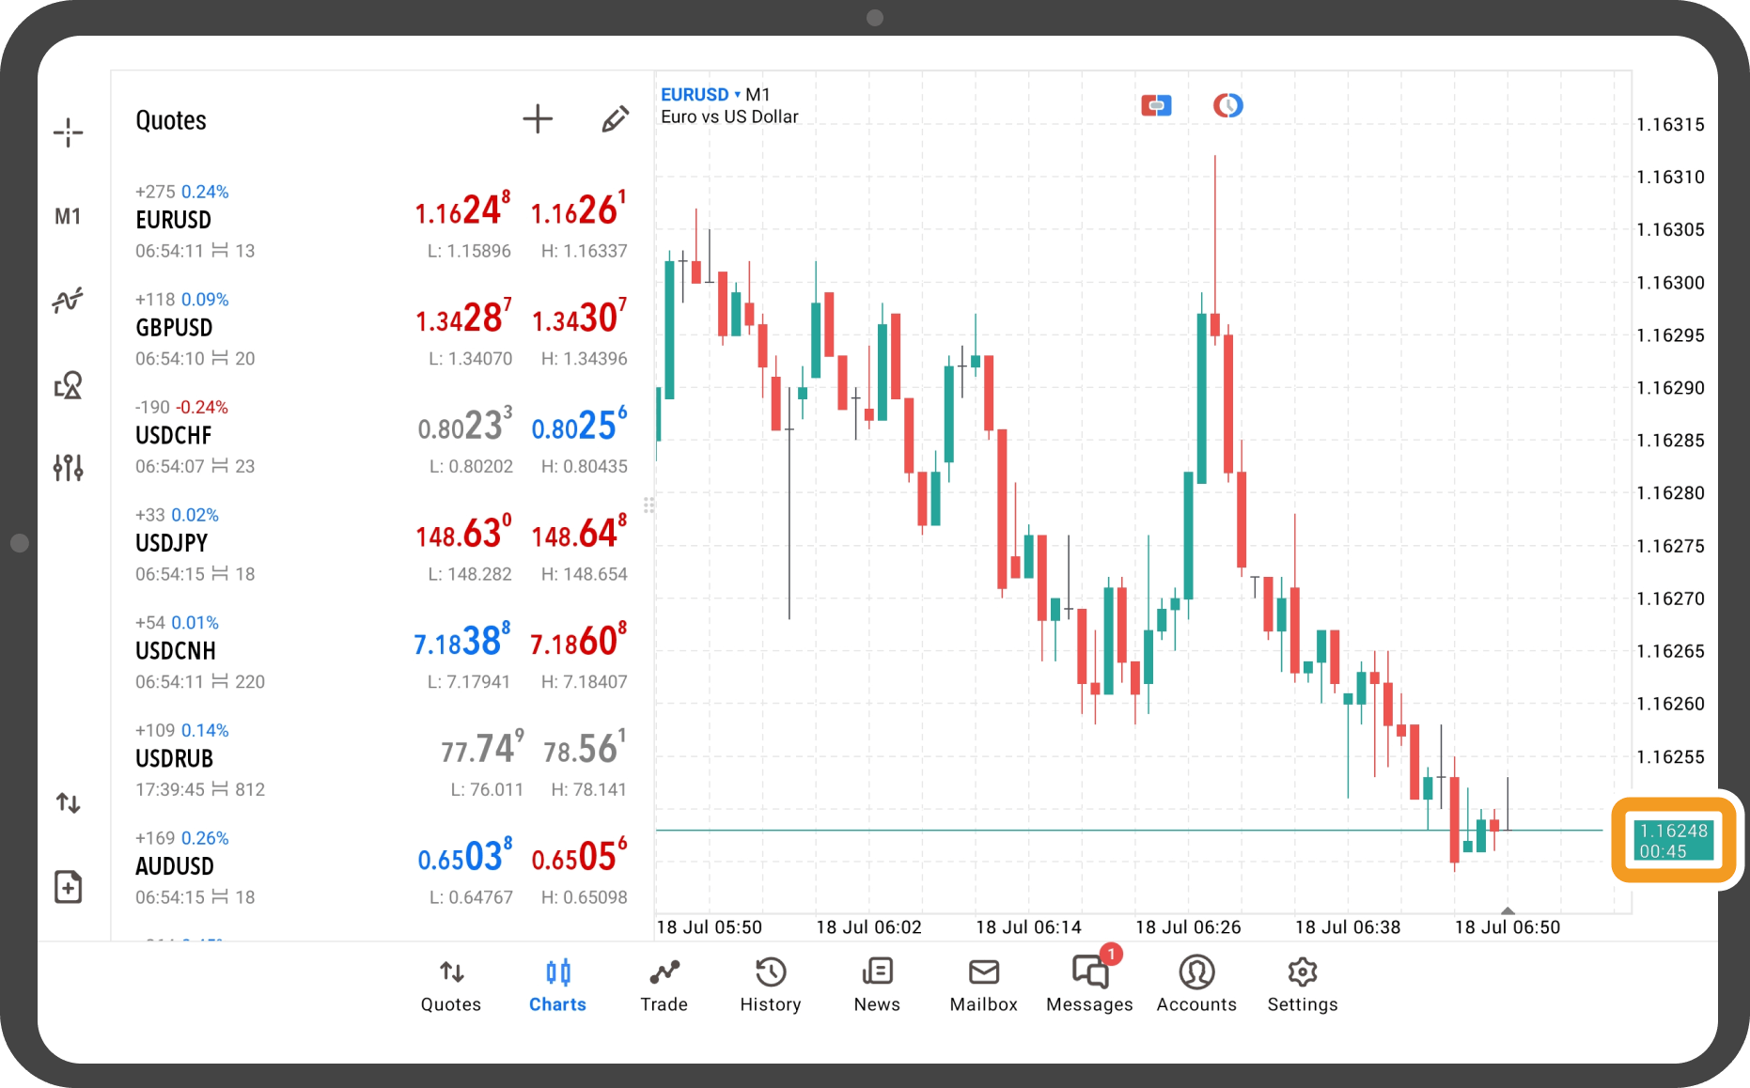Go to the Settings tab
Screen dimensions: 1750x1088
tap(1302, 985)
